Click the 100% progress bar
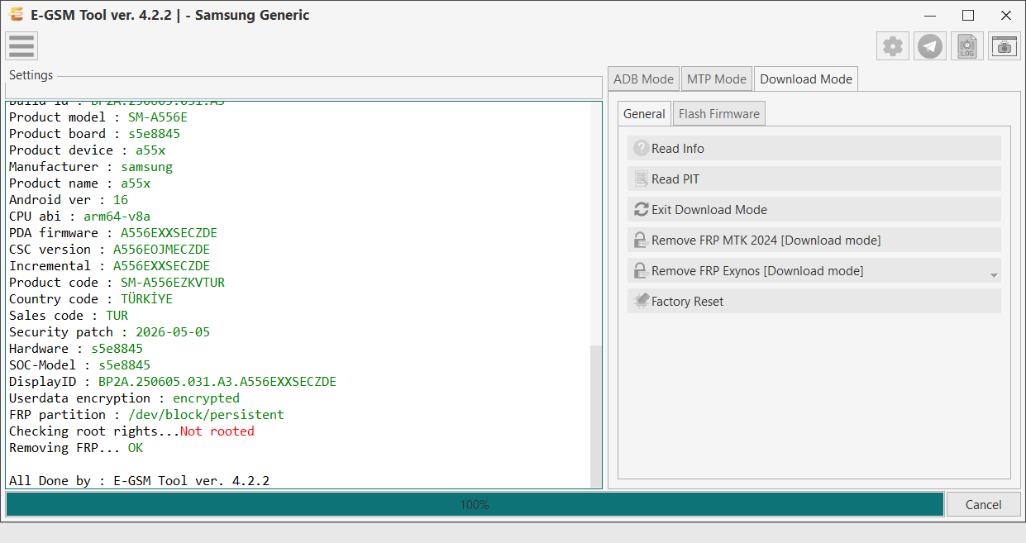This screenshot has width=1026, height=543. click(475, 505)
